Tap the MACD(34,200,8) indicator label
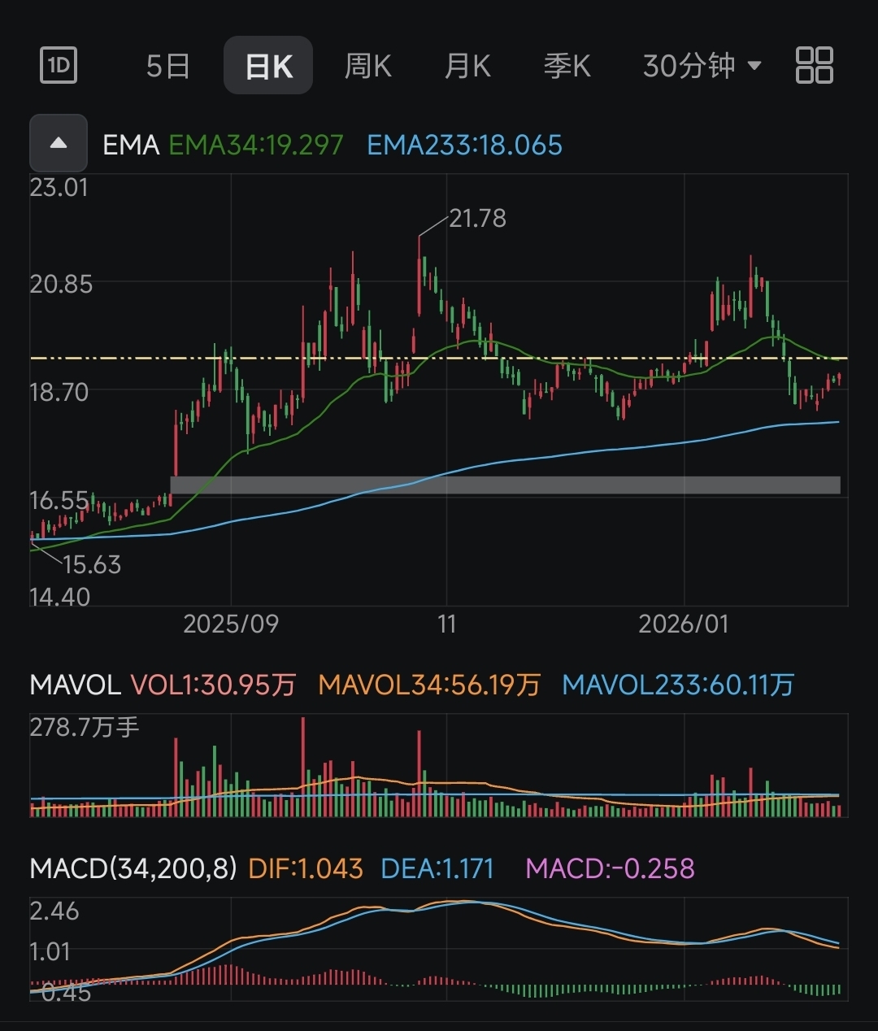The image size is (878, 1031). click(x=133, y=868)
